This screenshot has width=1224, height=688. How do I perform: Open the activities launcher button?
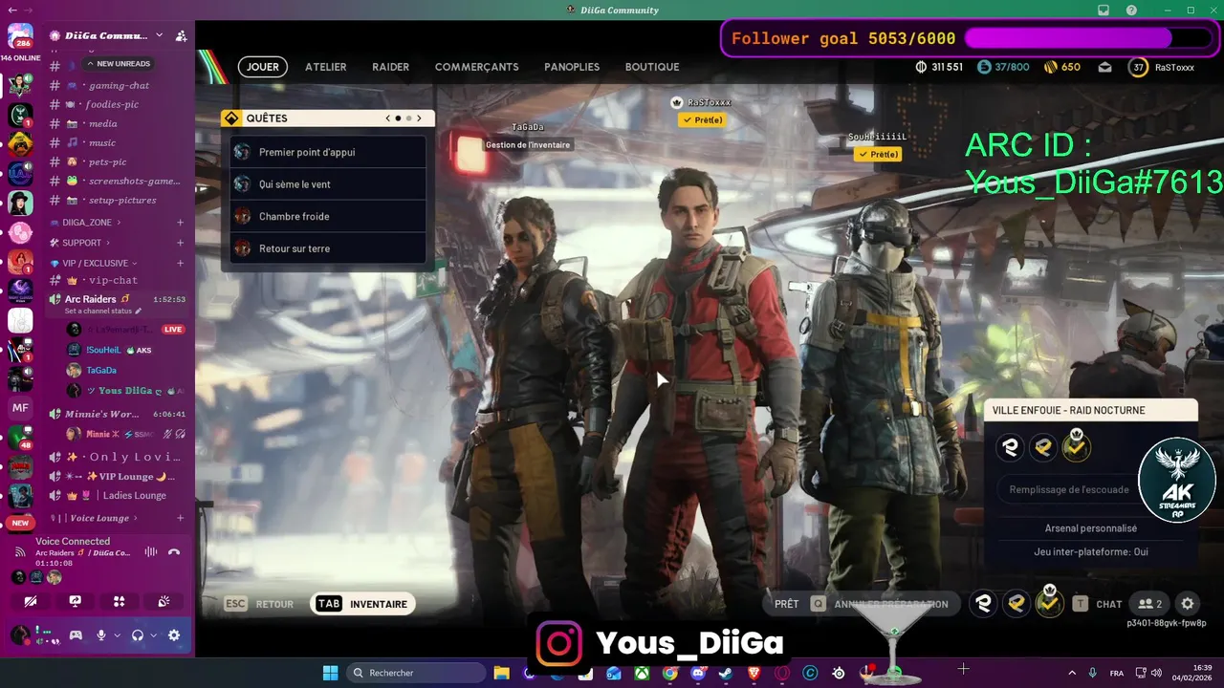coord(119,601)
